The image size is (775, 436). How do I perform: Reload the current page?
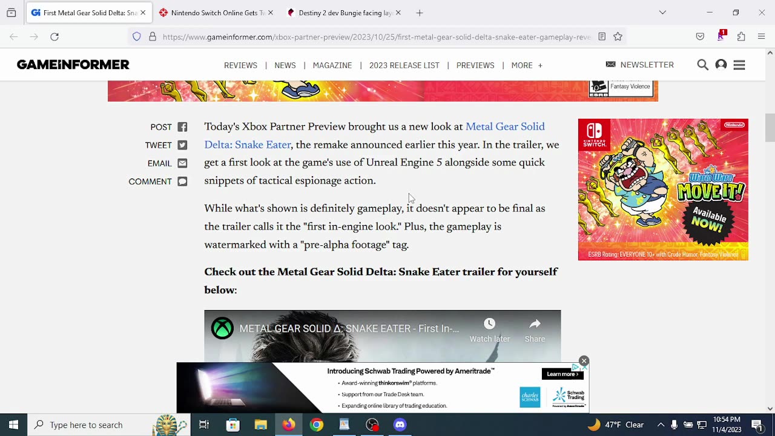point(54,37)
